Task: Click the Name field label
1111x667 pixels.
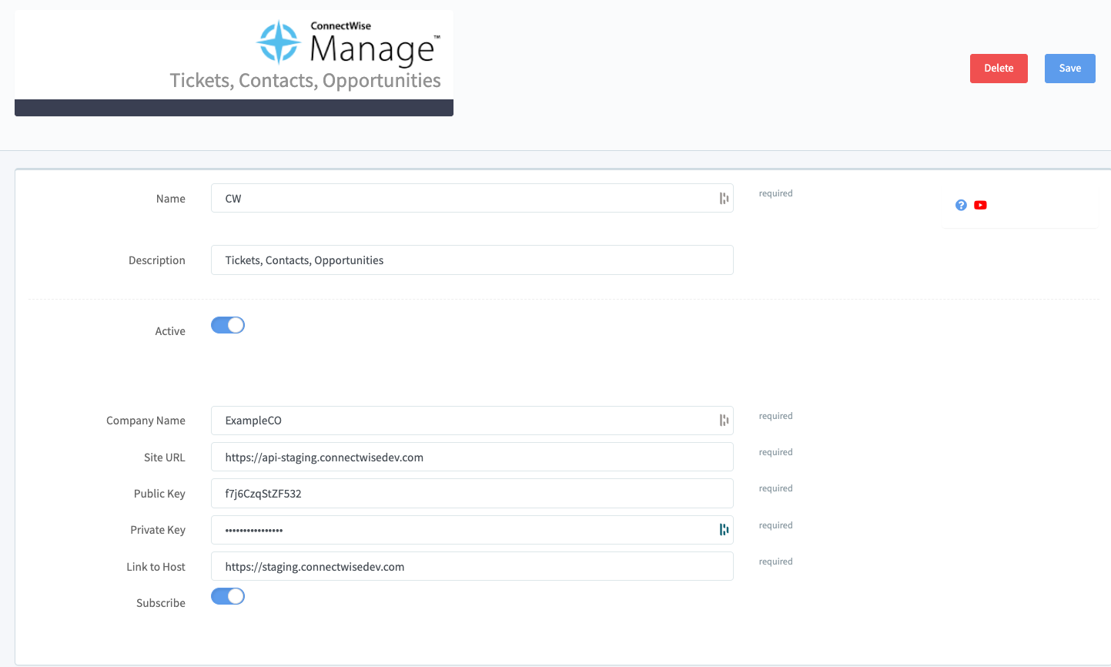Action: point(171,199)
